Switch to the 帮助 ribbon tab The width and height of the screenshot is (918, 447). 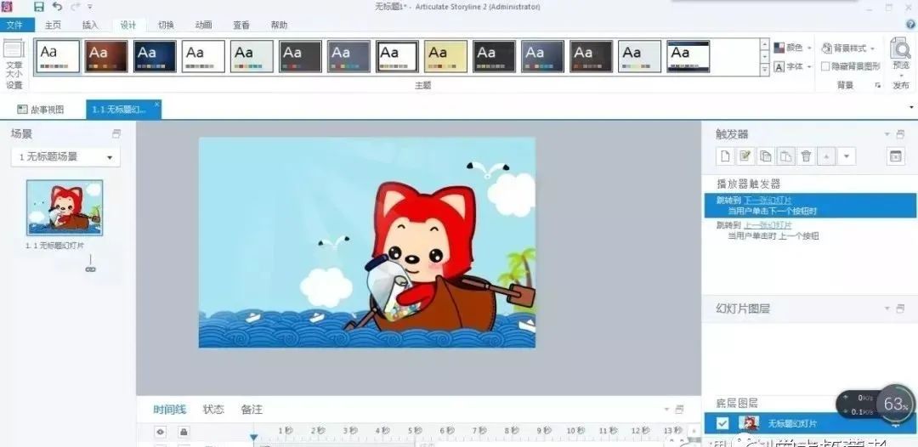[x=280, y=25]
